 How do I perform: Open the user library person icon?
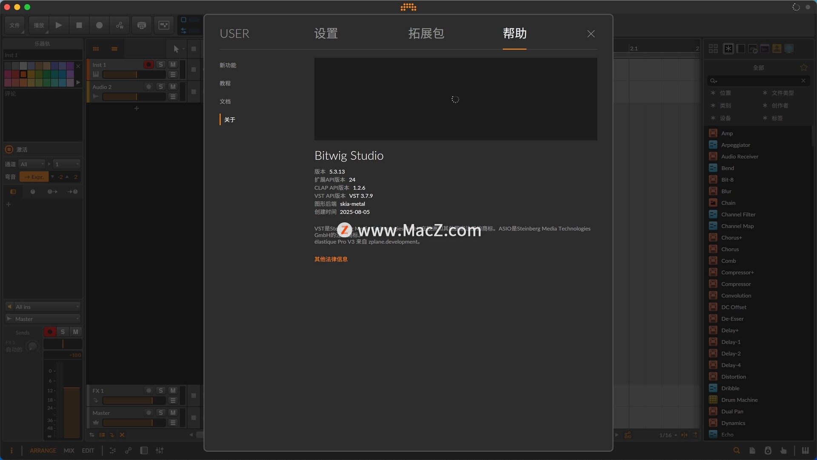(777, 48)
